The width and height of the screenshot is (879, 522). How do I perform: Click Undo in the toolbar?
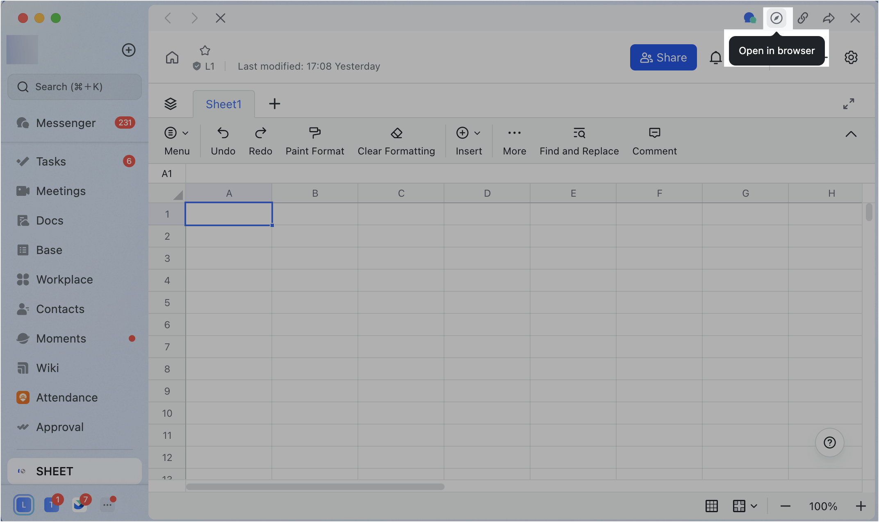(x=223, y=141)
